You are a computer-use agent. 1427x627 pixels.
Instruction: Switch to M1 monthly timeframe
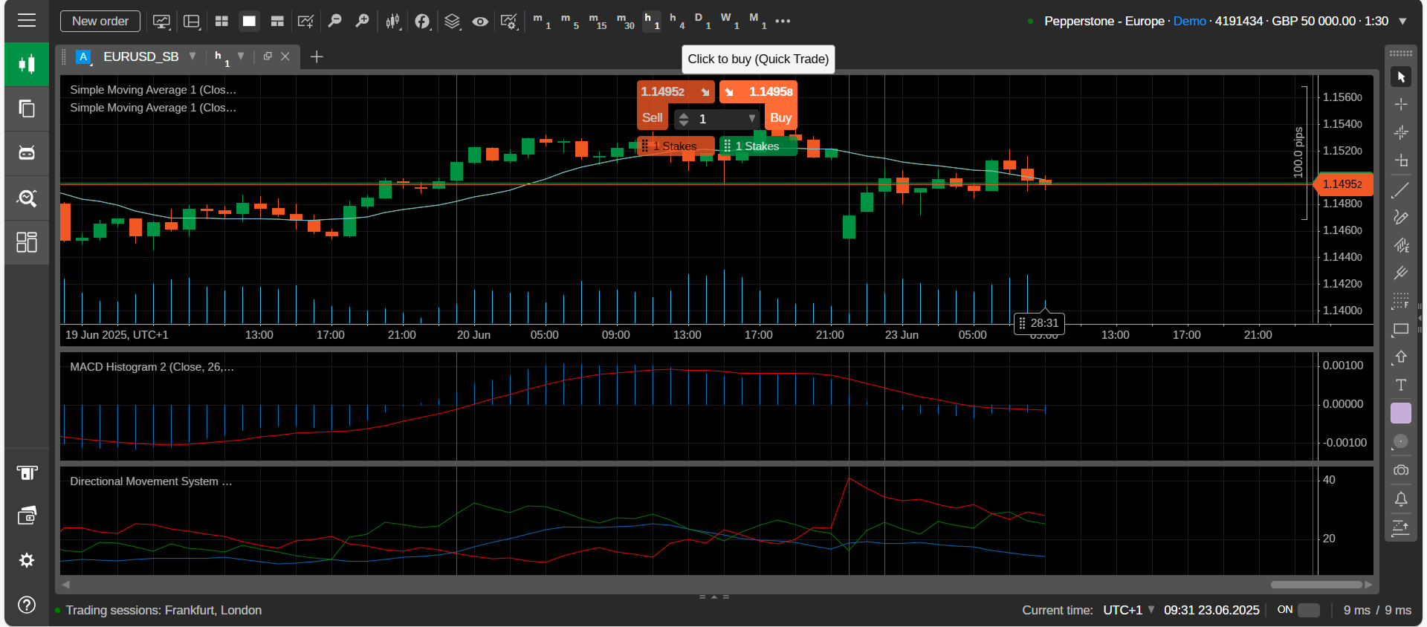(x=757, y=21)
